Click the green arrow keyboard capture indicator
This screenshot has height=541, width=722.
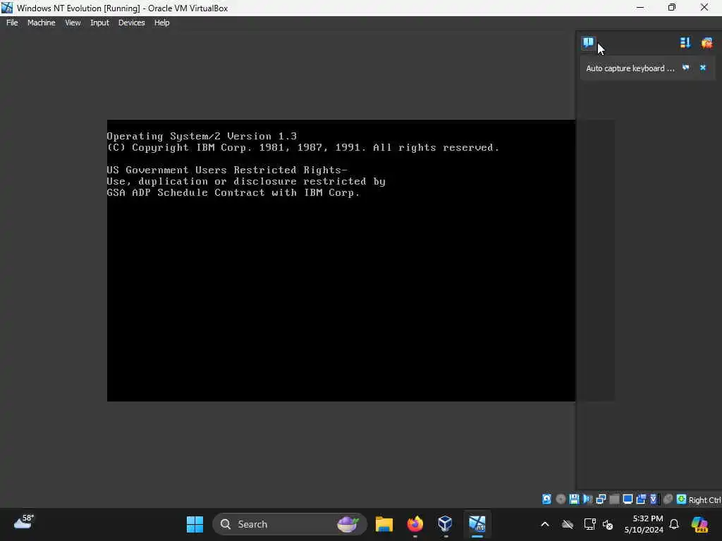click(x=682, y=499)
